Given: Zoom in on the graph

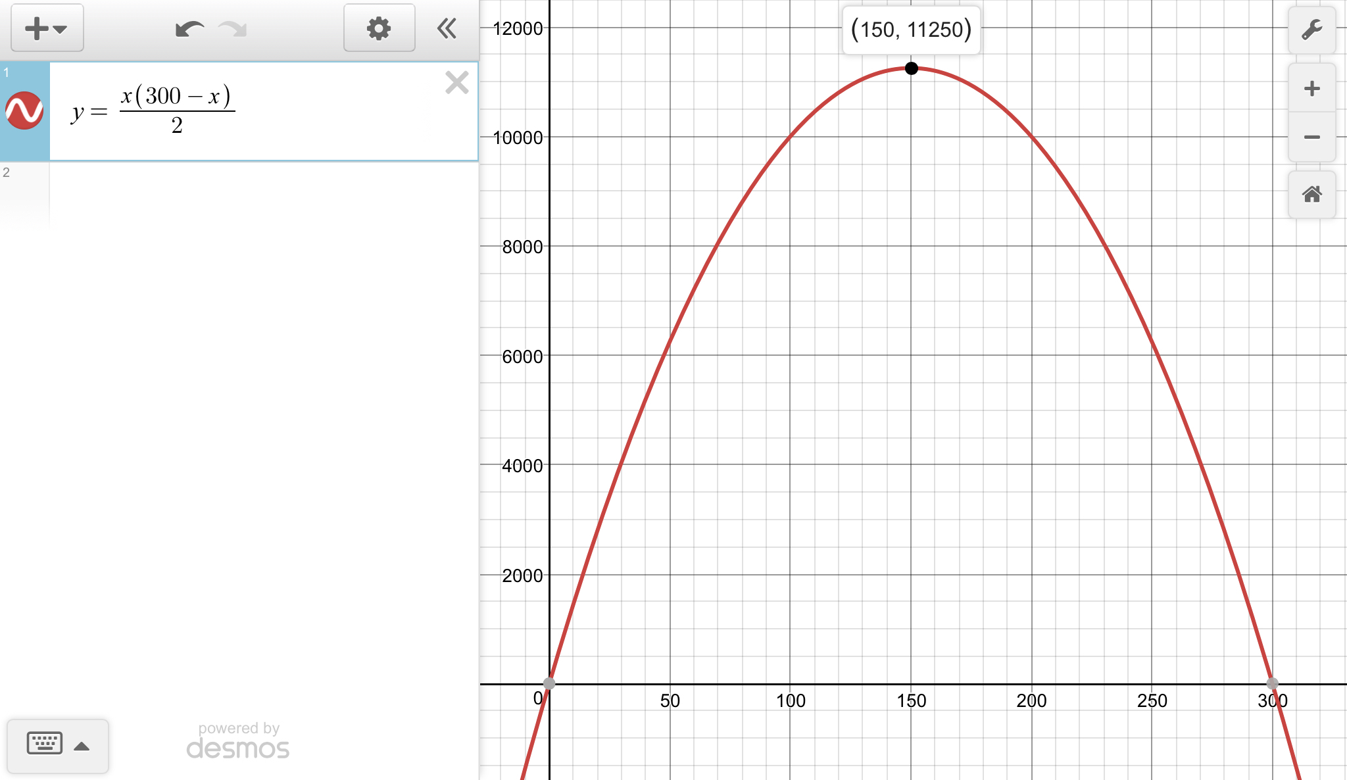Looking at the screenshot, I should point(1311,88).
